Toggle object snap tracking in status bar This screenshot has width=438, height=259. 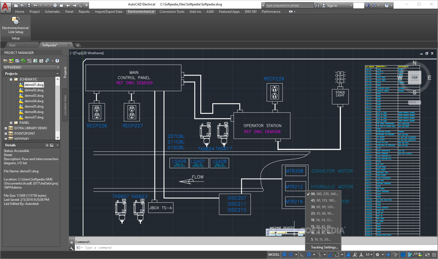[330, 255]
